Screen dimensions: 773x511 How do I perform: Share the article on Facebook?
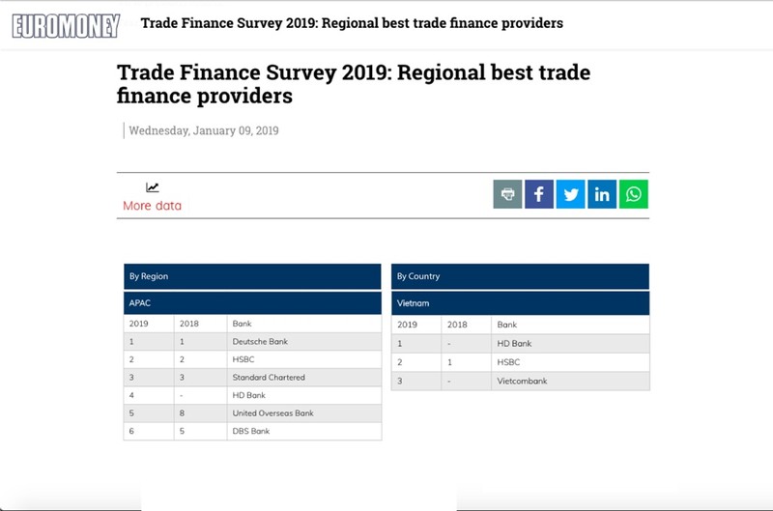click(x=538, y=194)
